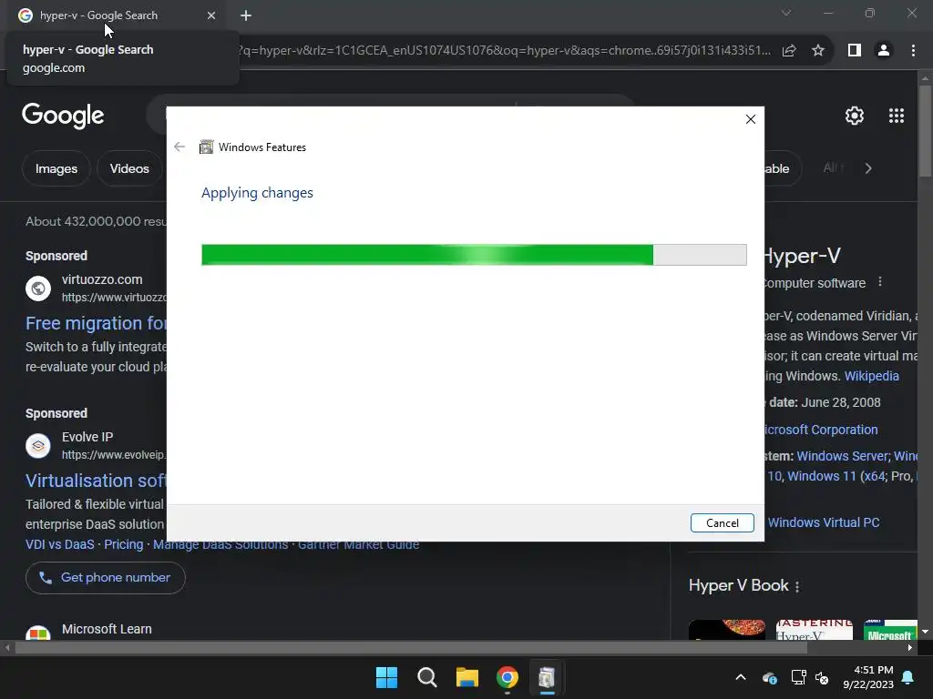This screenshot has width=933, height=699.
Task: Open the Chrome profile icon
Action: point(884,51)
